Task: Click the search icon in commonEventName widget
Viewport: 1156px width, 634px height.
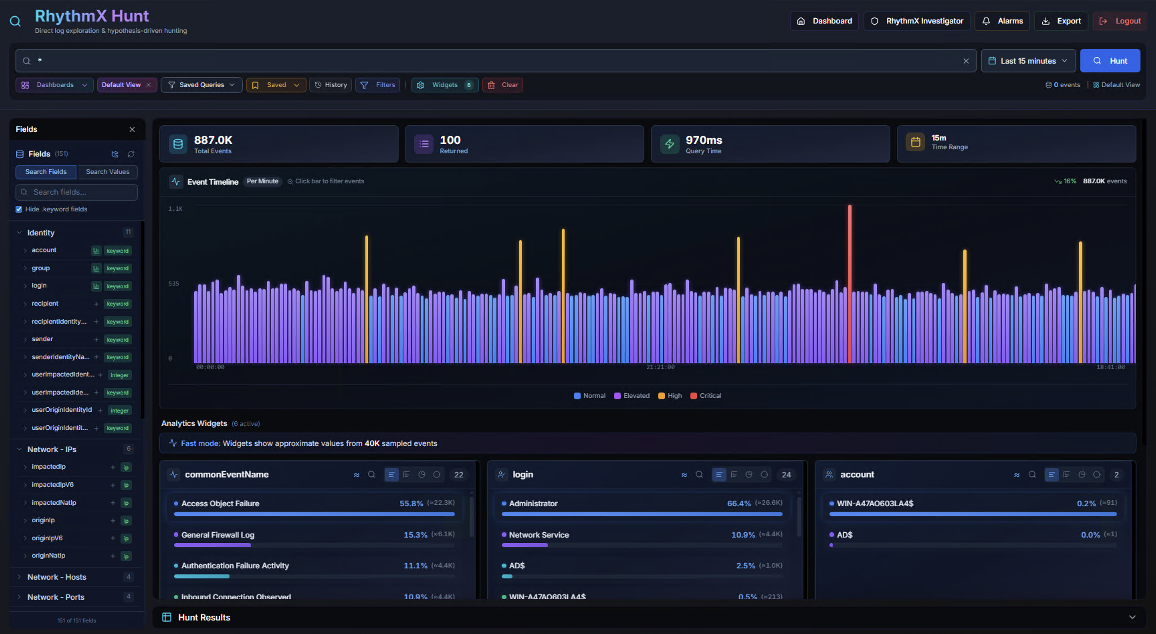Action: pyautogui.click(x=372, y=474)
